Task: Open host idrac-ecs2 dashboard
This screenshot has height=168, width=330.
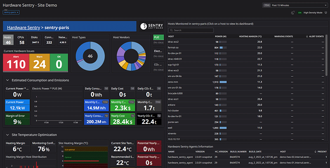Action: 173,42
